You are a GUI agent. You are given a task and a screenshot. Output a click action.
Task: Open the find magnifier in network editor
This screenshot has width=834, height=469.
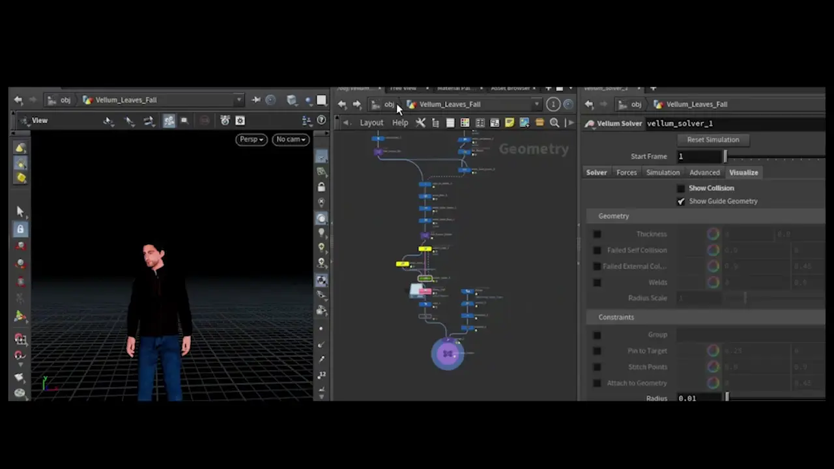click(x=554, y=122)
